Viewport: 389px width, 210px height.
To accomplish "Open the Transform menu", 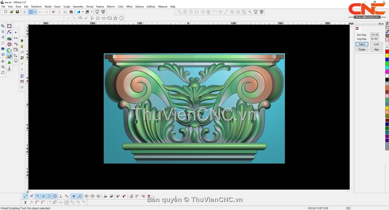I will [x=36, y=6].
